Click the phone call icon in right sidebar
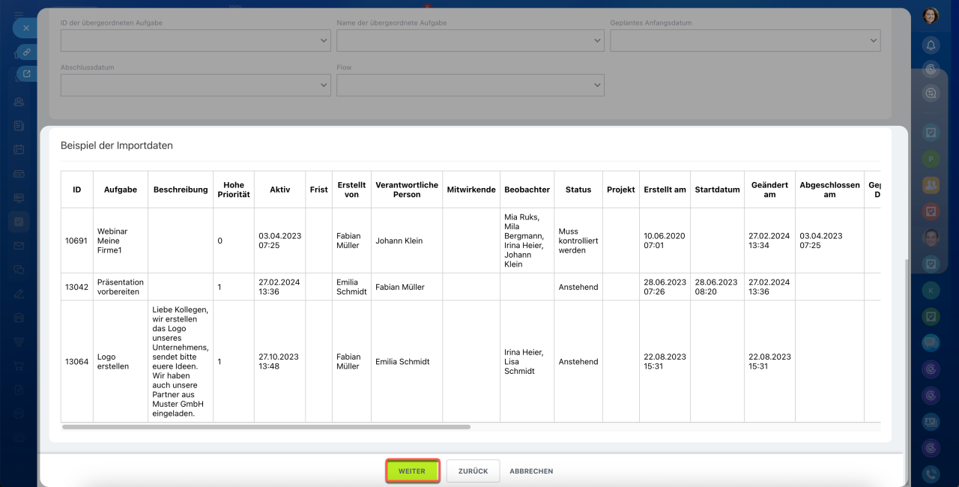The image size is (959, 487). click(931, 474)
